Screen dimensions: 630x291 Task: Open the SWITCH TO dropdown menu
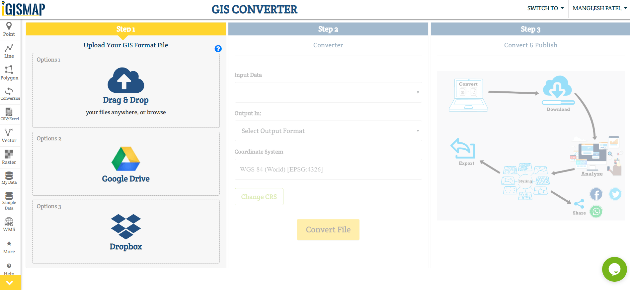tap(545, 8)
